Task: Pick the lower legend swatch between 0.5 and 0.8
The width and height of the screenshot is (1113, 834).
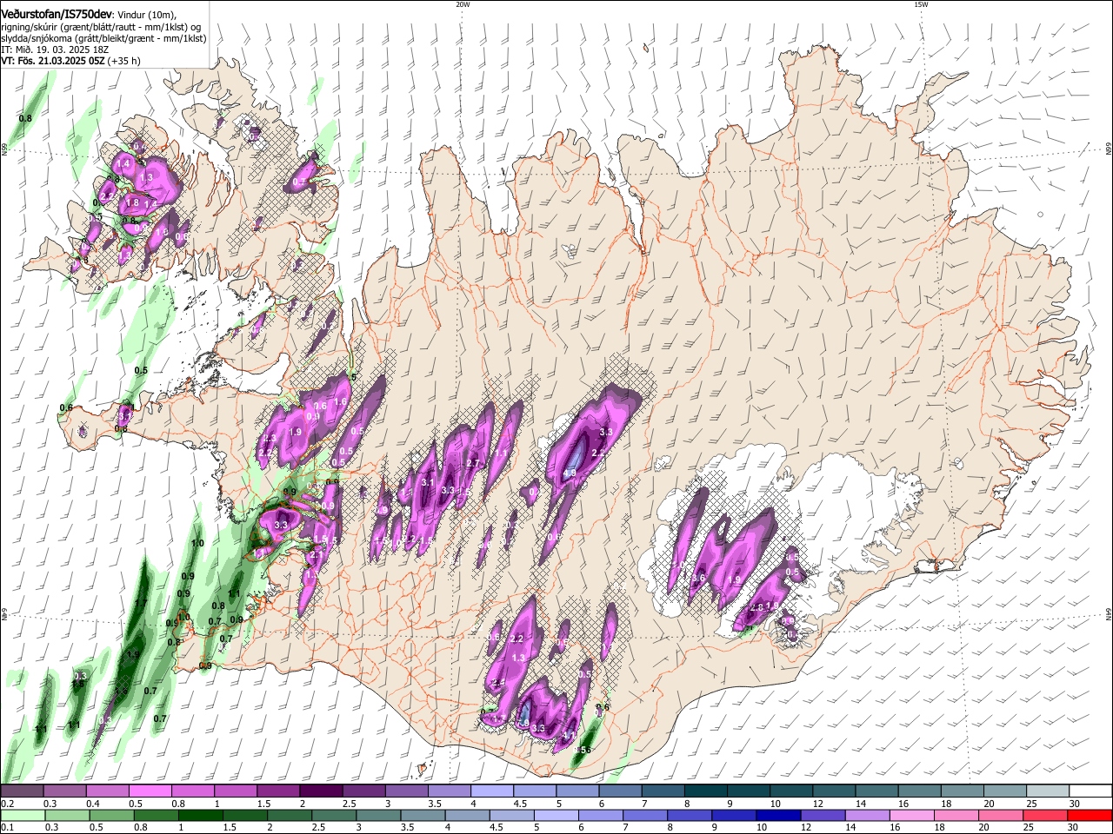Action: click(x=111, y=815)
